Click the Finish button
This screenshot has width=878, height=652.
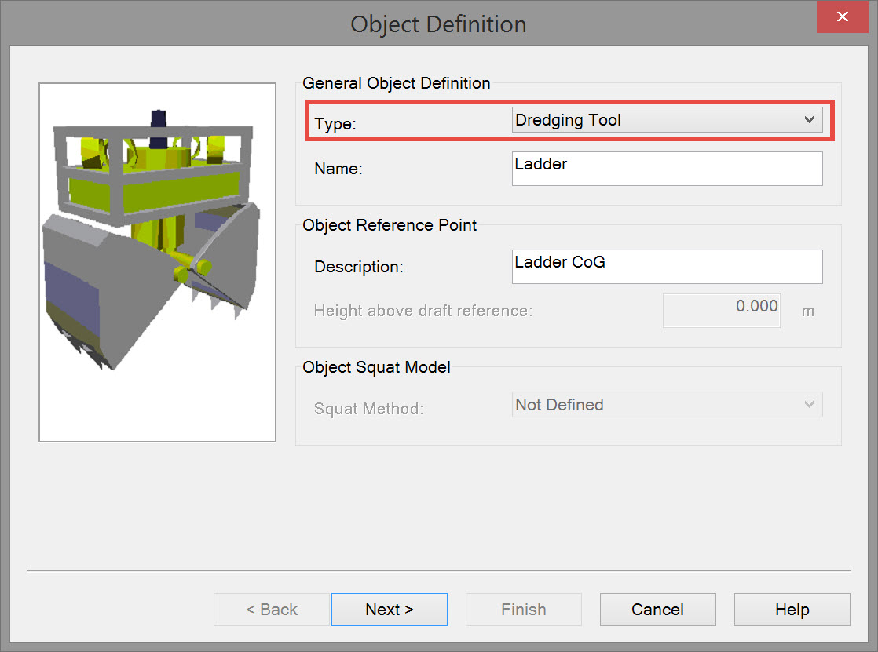(524, 610)
